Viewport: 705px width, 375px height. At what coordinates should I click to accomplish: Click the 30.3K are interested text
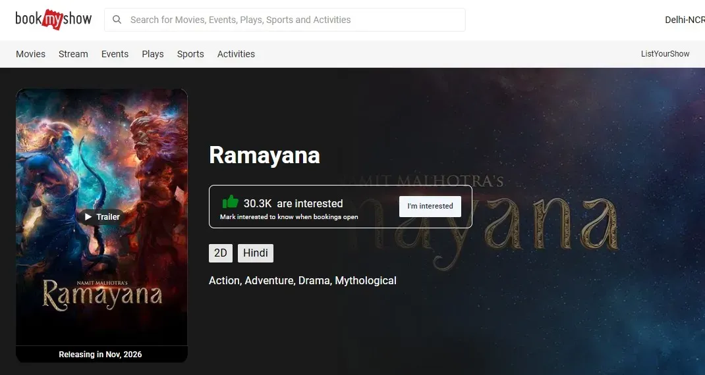(x=293, y=203)
